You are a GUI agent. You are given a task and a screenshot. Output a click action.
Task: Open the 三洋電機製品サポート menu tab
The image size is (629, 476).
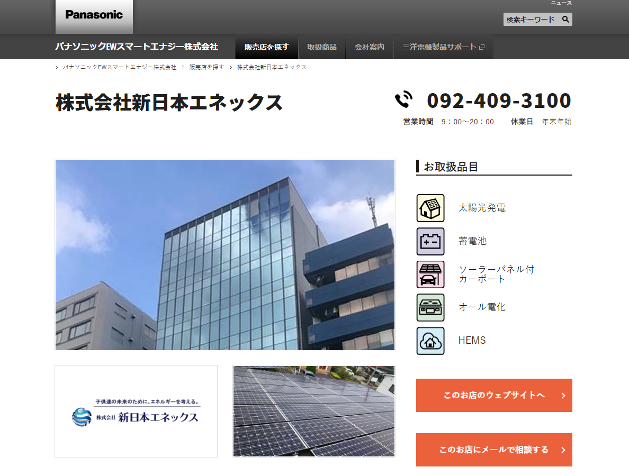[x=443, y=47]
